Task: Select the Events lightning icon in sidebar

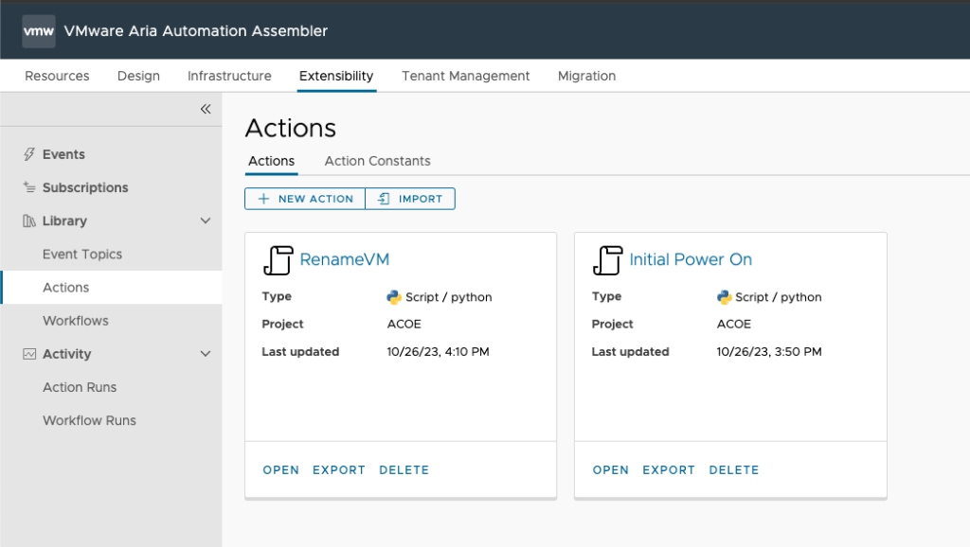Action: click(28, 154)
